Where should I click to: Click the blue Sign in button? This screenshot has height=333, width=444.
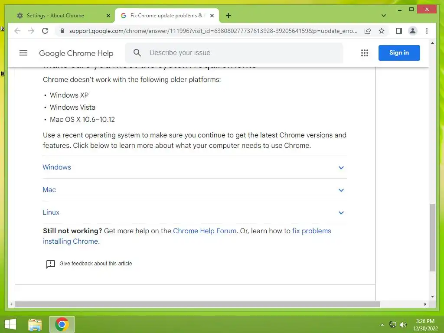(x=399, y=52)
